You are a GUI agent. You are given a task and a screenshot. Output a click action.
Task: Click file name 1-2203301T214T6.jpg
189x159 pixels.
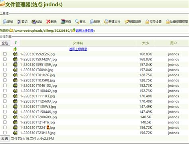[x=37, y=122]
